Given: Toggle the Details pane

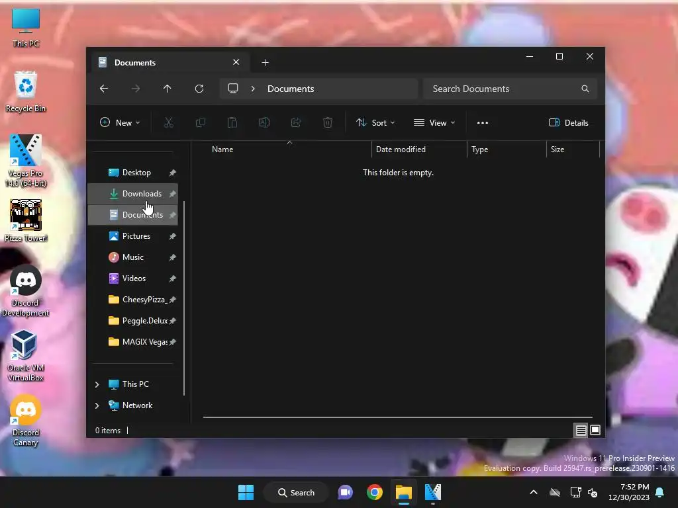Looking at the screenshot, I should pyautogui.click(x=568, y=122).
